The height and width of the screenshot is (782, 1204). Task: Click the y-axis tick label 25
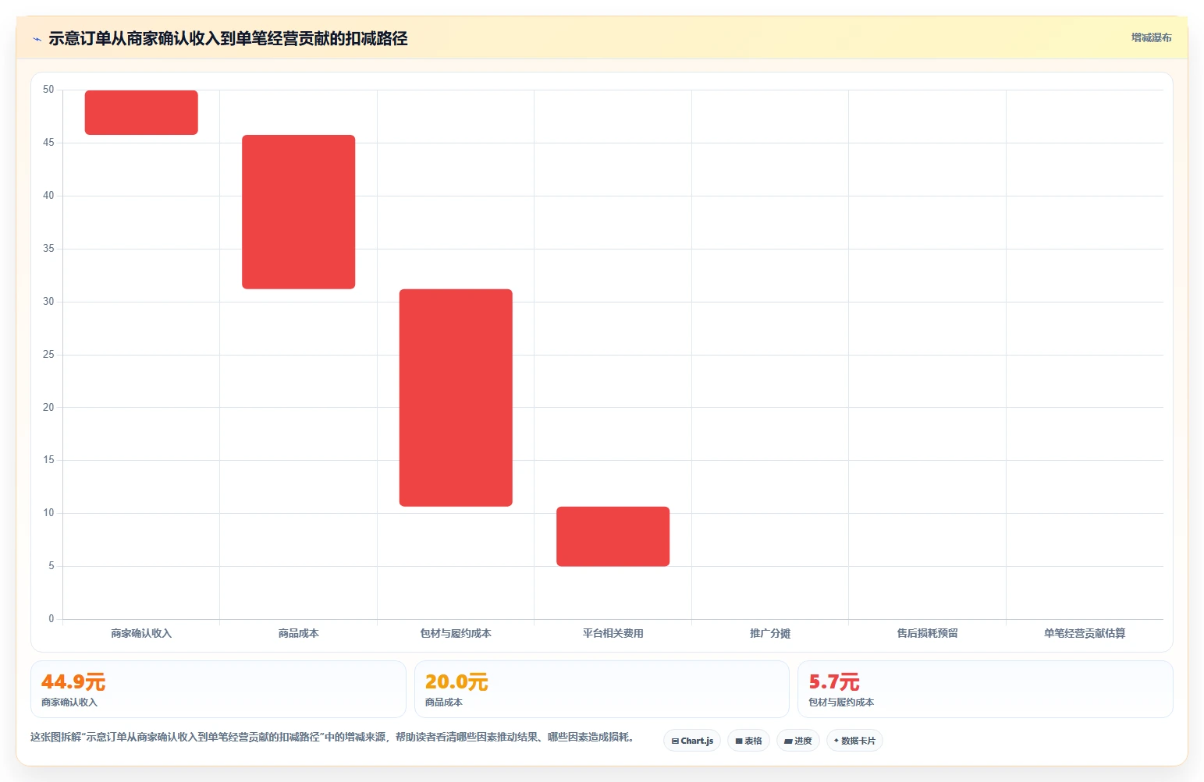click(48, 355)
